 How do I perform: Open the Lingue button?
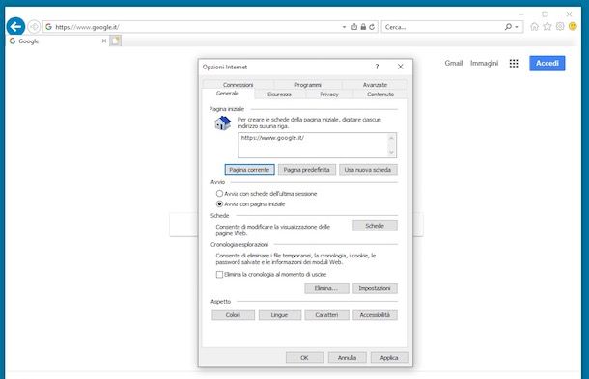tap(279, 315)
